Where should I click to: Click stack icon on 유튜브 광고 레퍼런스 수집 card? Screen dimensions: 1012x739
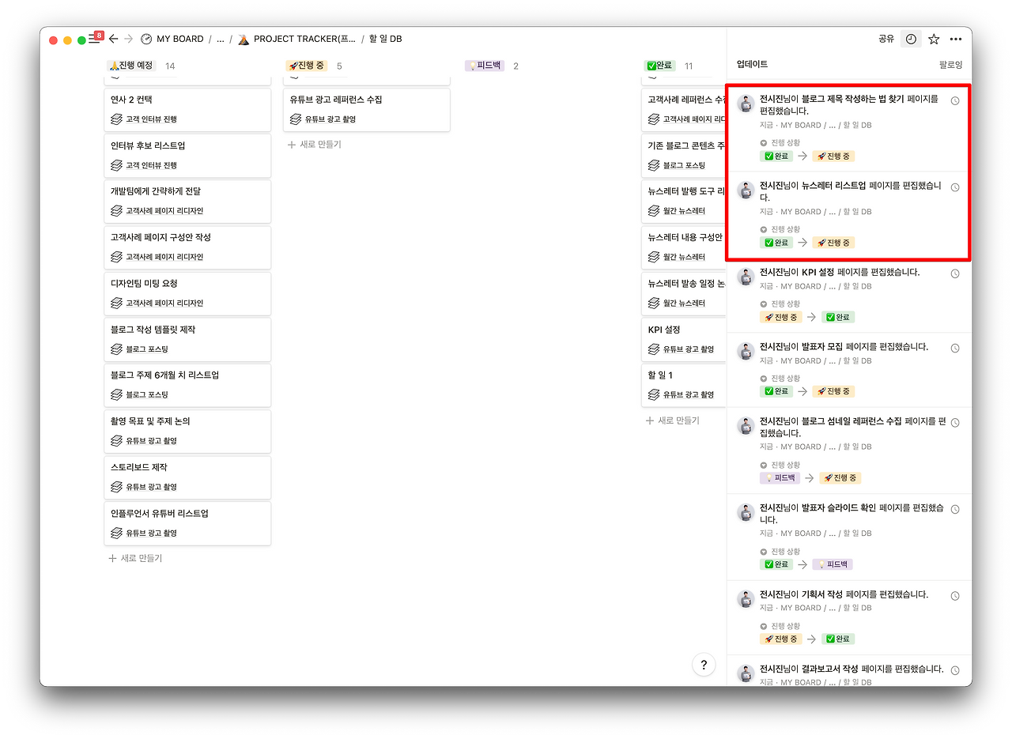(x=296, y=119)
